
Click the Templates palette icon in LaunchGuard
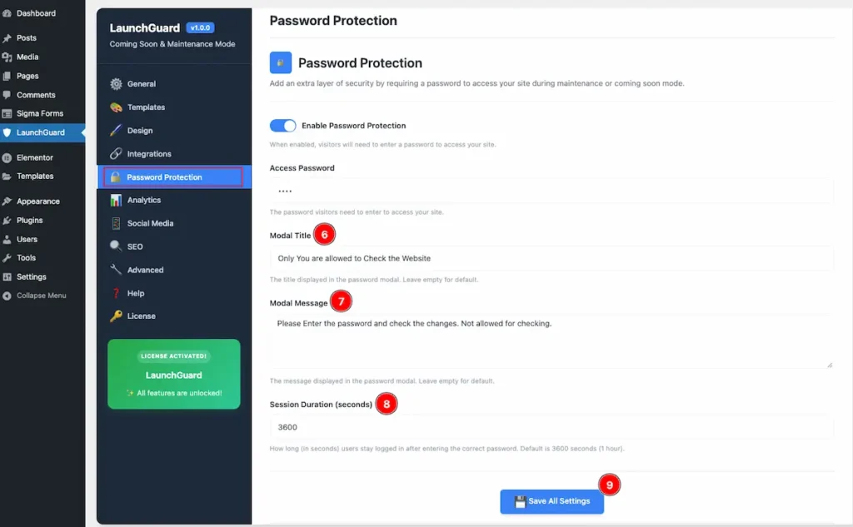coord(116,107)
